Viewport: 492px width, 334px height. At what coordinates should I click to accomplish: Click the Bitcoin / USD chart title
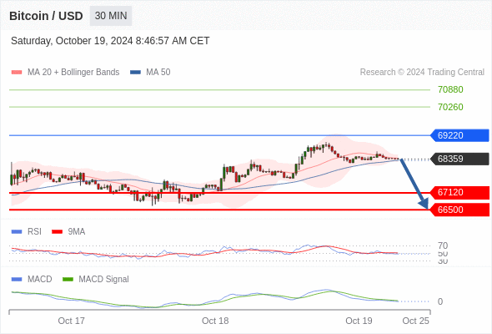[x=46, y=16]
